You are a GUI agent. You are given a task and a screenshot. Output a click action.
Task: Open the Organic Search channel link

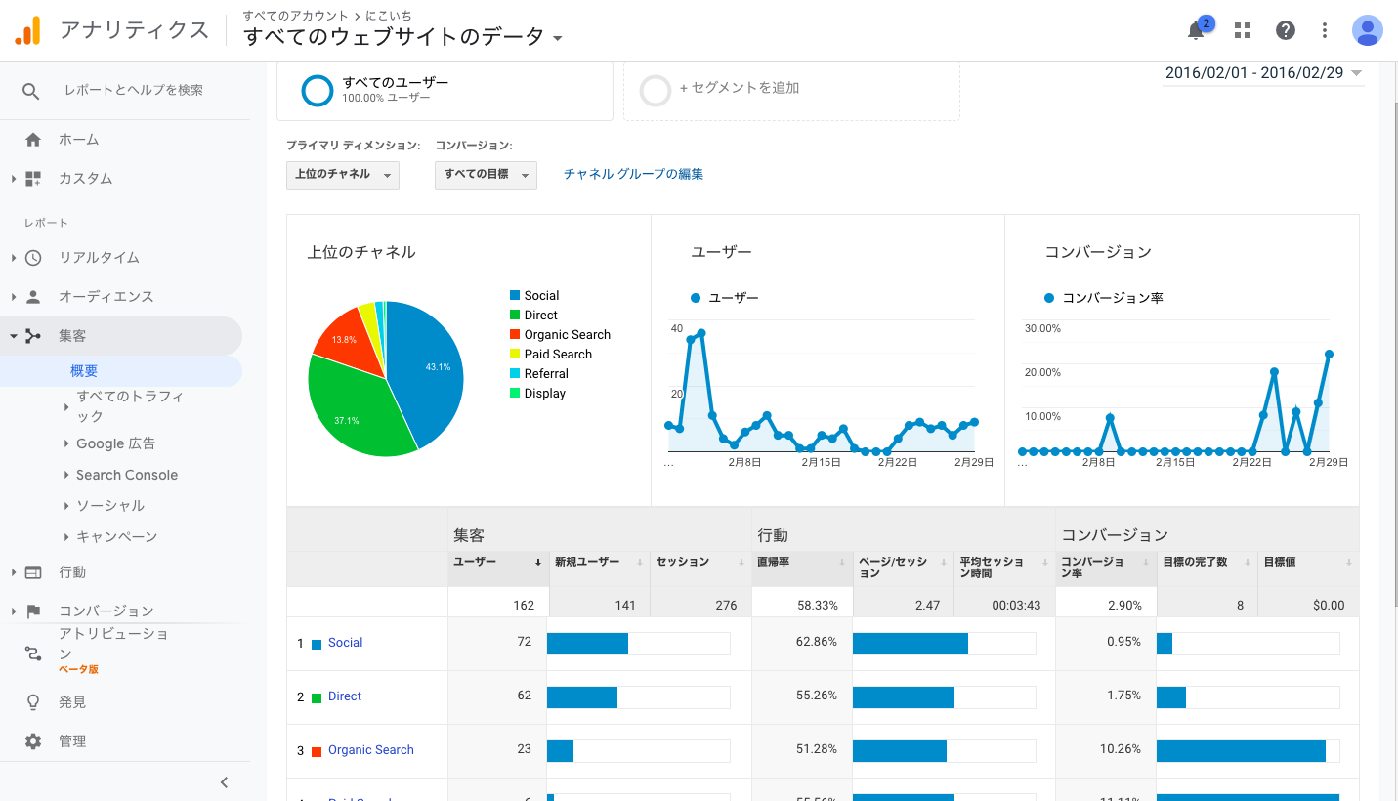(x=370, y=749)
